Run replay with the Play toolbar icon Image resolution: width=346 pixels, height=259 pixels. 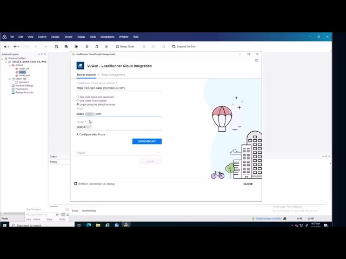(107, 46)
